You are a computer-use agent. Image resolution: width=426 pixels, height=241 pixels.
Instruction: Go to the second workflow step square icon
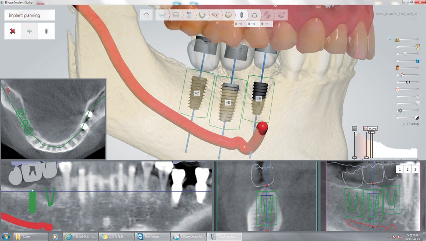click(176, 15)
